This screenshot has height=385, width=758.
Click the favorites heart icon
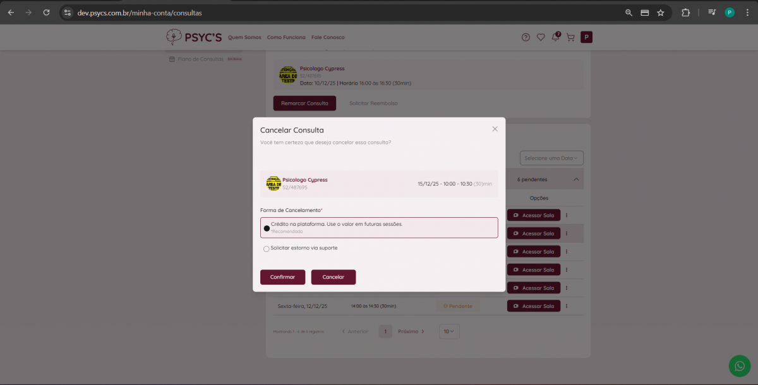point(541,37)
